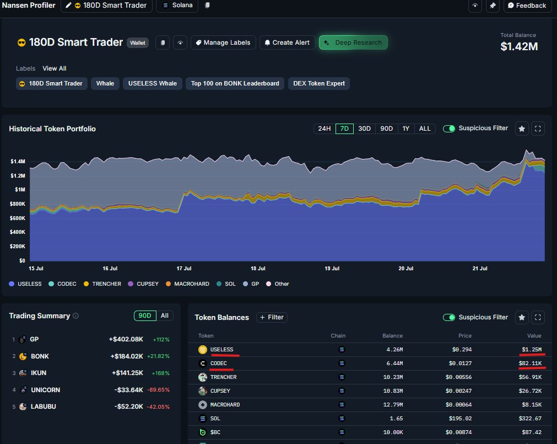
Task: Click MACROHARD token icon in balances table
Action: pos(203,405)
